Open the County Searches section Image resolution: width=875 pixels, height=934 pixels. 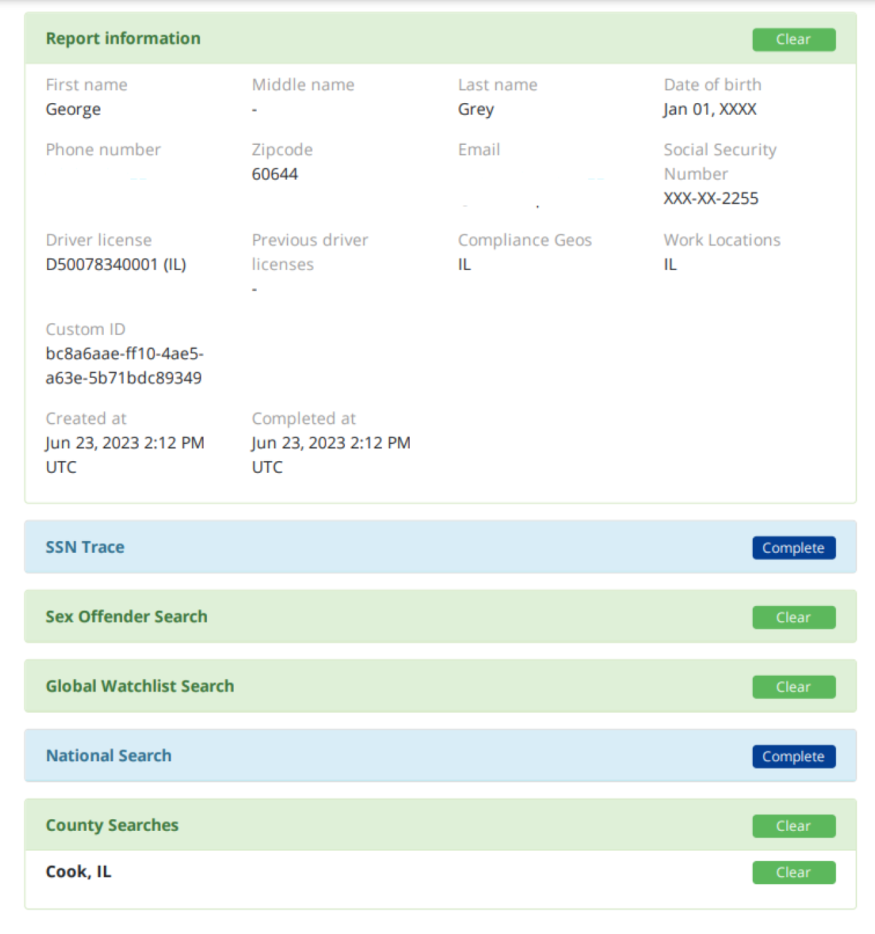(x=112, y=825)
